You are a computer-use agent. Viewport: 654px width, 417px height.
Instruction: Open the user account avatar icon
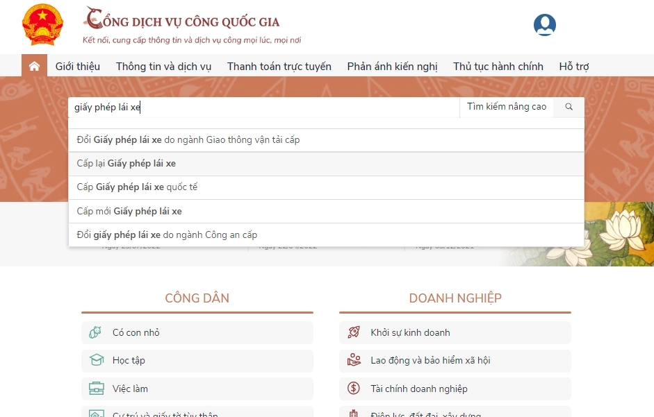[545, 25]
